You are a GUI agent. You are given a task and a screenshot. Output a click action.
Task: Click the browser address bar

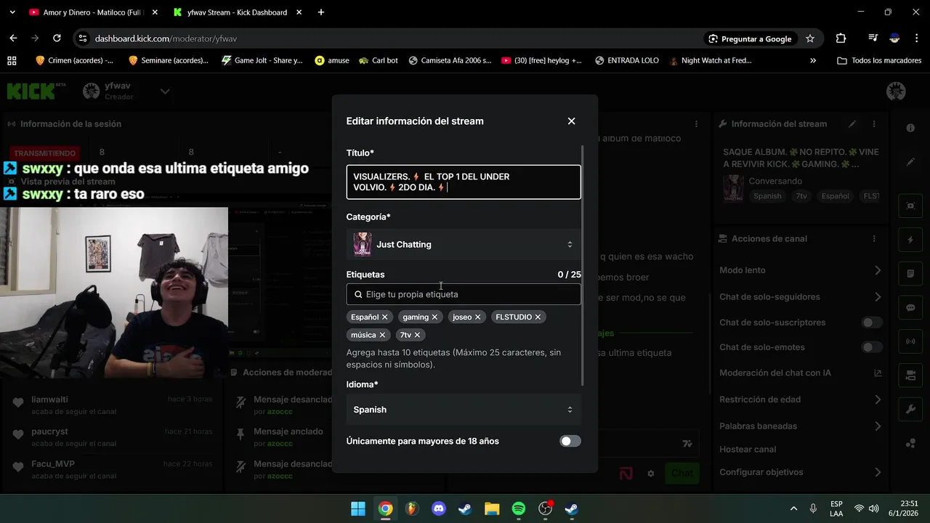[392, 38]
